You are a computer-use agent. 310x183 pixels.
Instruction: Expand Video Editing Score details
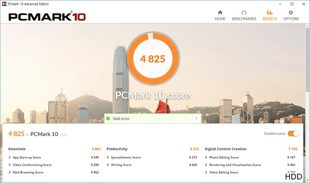pos(206,172)
